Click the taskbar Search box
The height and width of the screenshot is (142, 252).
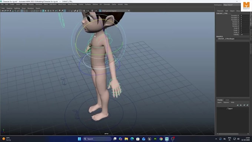(x=97, y=139)
